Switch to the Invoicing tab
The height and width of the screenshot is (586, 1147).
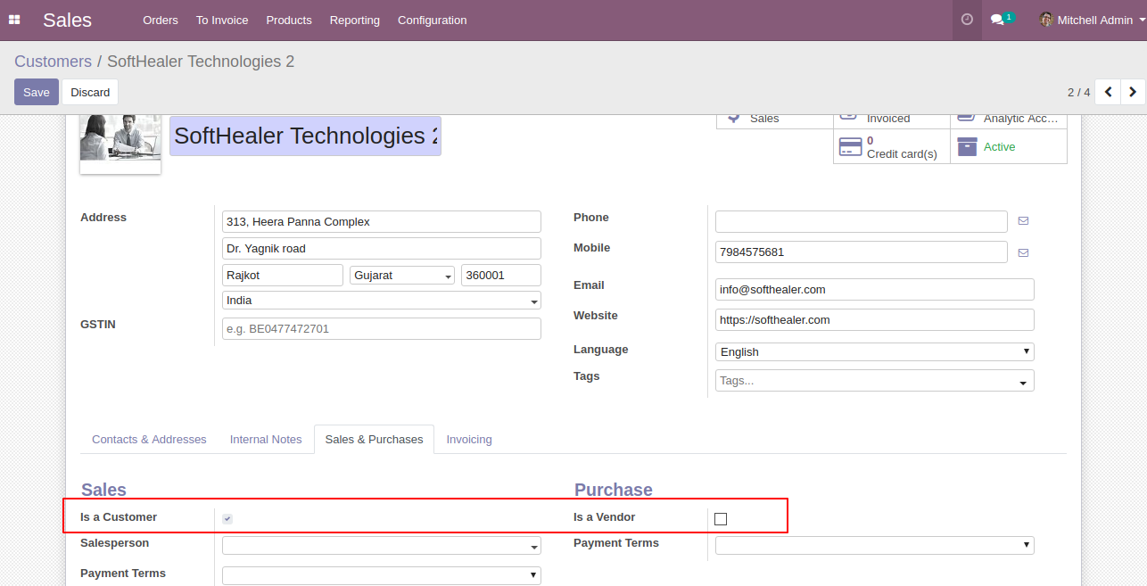coord(469,440)
